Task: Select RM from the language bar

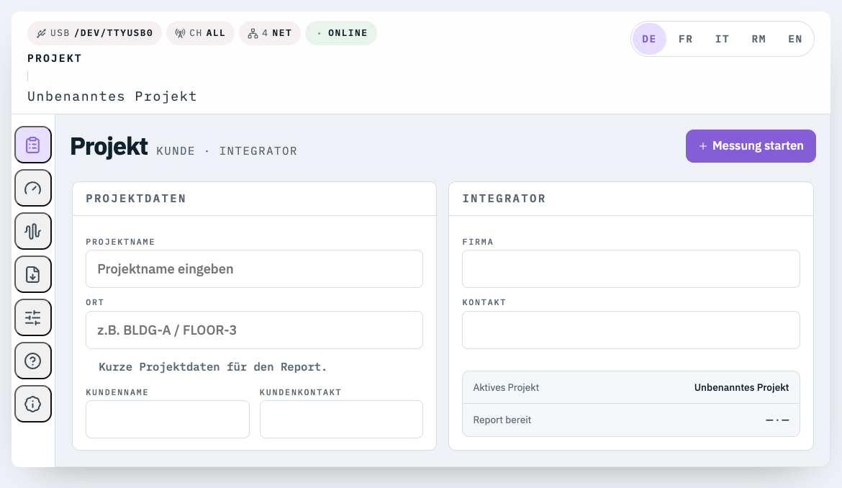Action: click(x=759, y=39)
